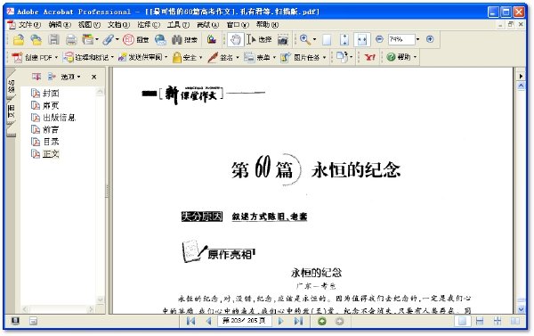Select the text Select tool
The height and width of the screenshot is (336, 534).
(259, 40)
